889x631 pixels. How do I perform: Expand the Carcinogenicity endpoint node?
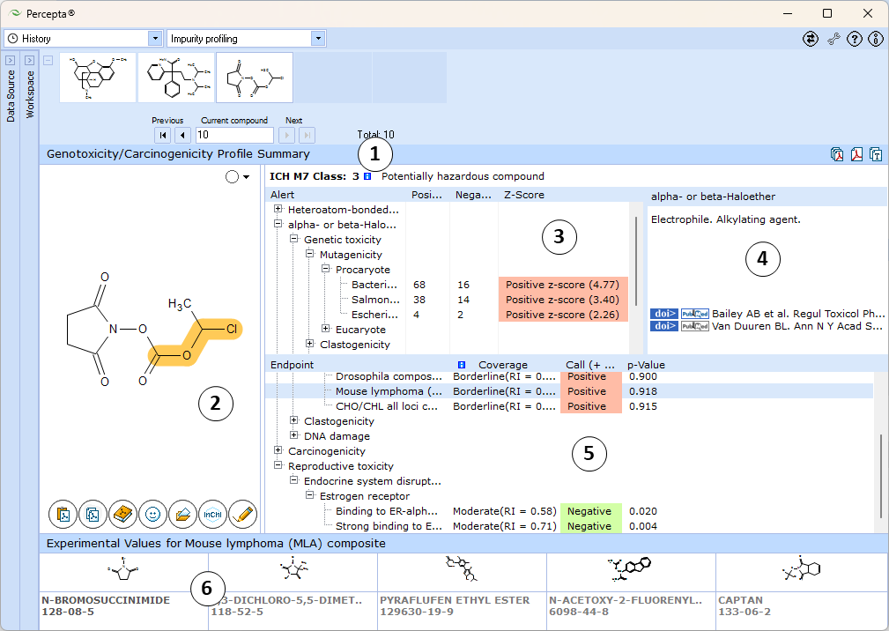(x=278, y=450)
